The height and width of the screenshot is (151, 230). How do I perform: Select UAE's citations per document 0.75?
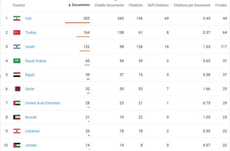[207, 103]
